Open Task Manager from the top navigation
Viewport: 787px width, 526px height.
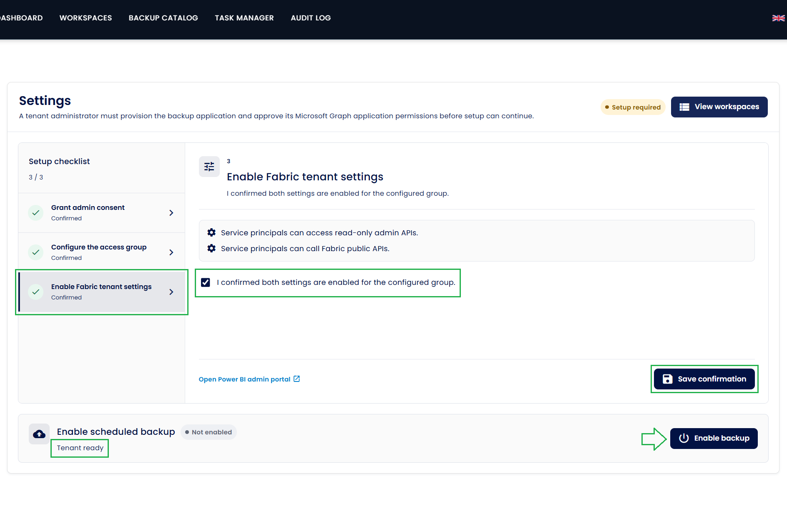click(x=244, y=18)
